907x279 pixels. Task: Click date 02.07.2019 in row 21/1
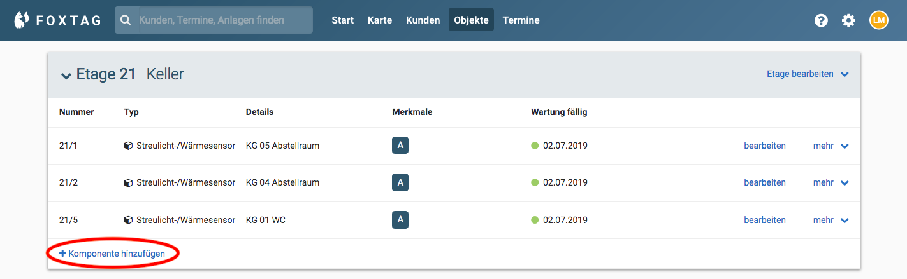565,146
